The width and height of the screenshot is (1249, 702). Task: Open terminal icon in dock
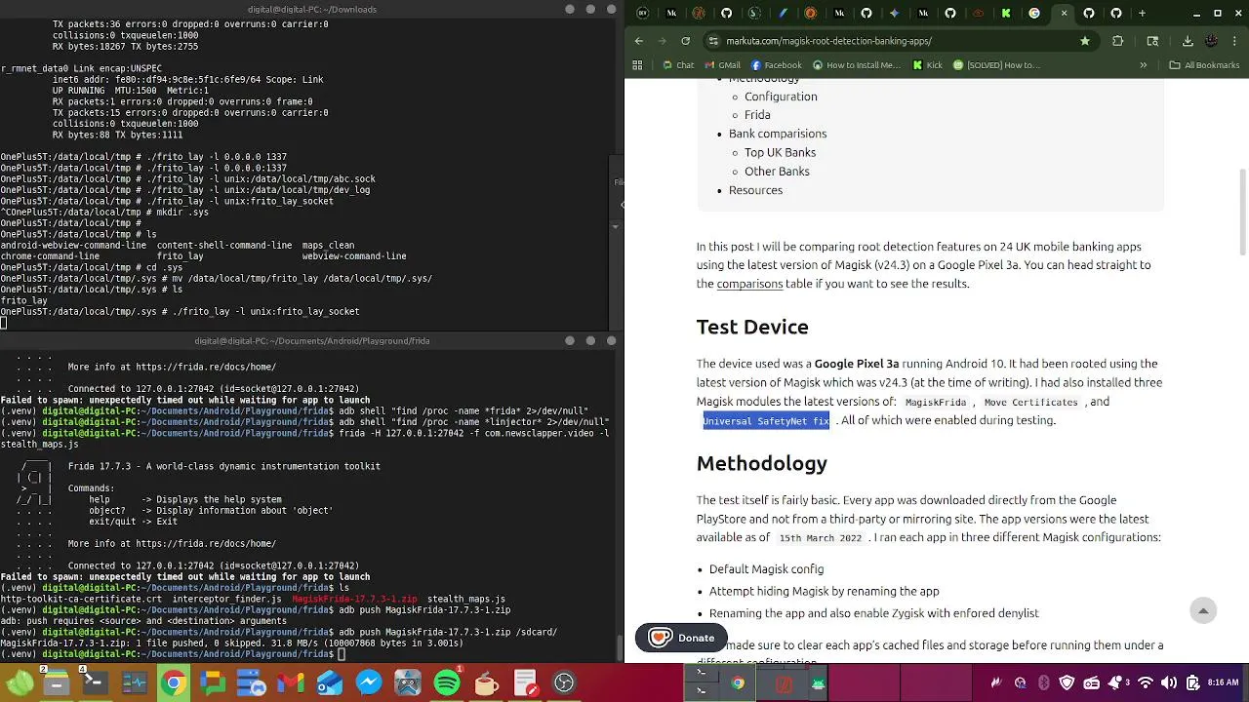(x=95, y=682)
